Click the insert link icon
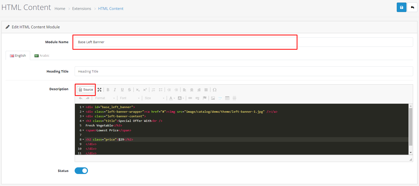Image resolution: width=419 pixels, height=186 pixels. [190, 98]
